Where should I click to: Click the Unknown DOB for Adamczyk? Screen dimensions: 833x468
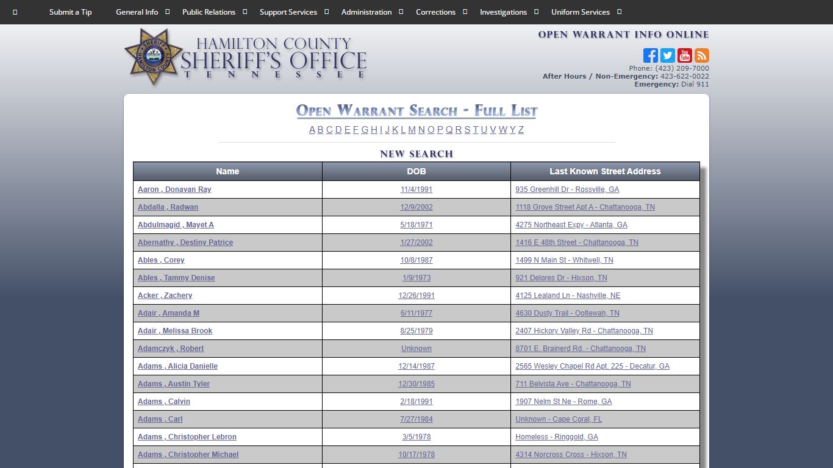point(416,349)
